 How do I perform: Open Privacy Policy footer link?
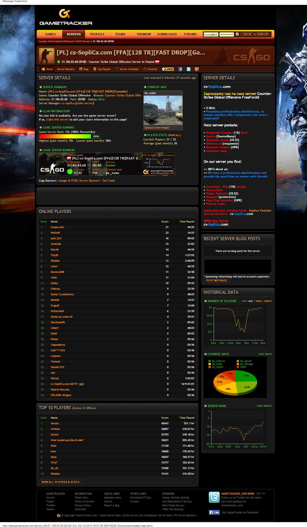coord(83,505)
